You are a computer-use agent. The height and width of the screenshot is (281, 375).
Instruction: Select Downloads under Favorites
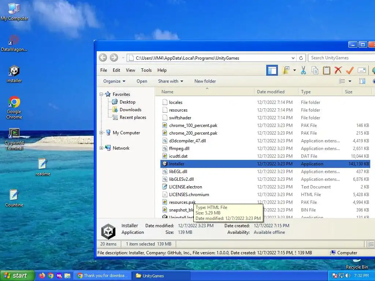(130, 110)
